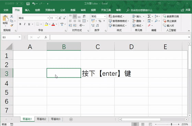Toggle center horizontal alignment
192x126 pixels.
75,21
